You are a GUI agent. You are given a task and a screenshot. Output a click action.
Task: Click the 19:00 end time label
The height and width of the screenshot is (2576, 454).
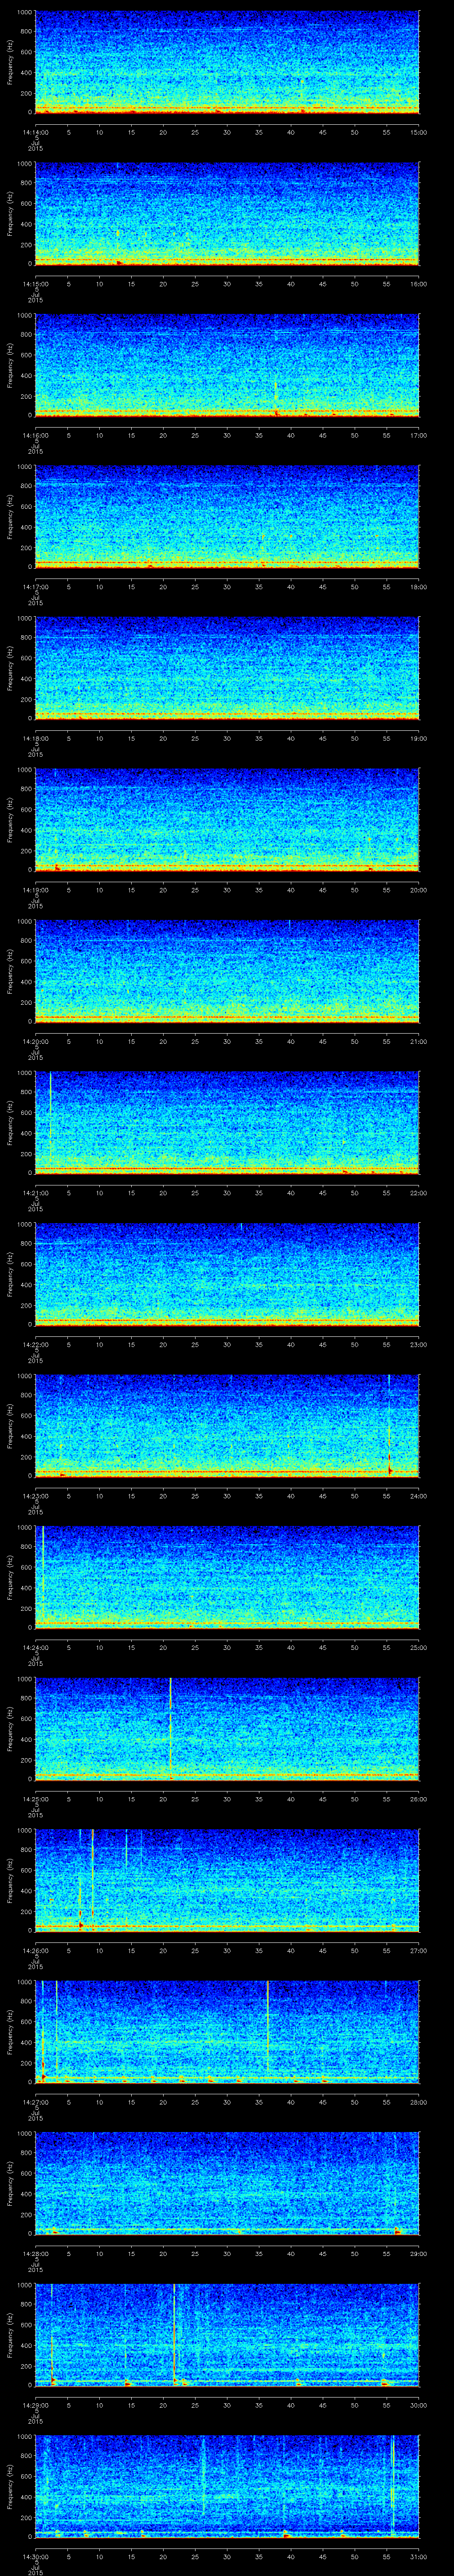pyautogui.click(x=418, y=737)
